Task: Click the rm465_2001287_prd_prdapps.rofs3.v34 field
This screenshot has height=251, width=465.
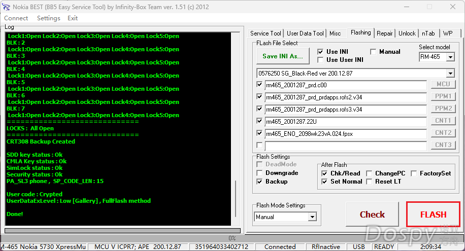Action: pos(346,110)
